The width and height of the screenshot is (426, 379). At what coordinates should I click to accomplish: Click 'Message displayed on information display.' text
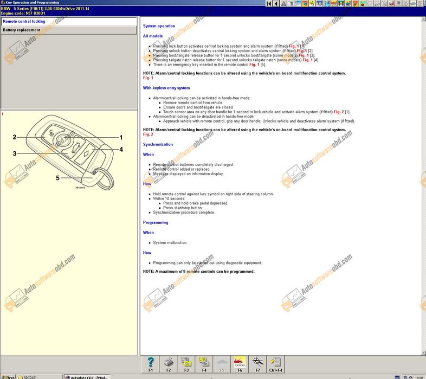pos(188,174)
